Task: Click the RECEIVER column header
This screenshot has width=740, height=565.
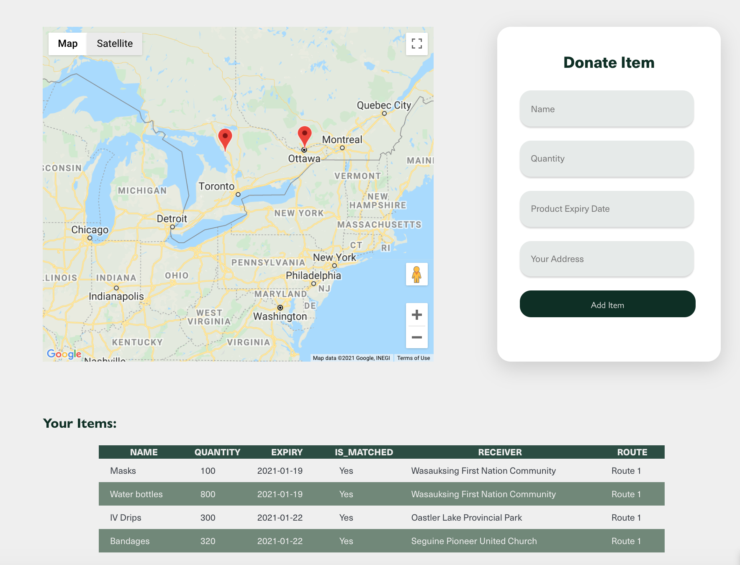Action: [500, 452]
